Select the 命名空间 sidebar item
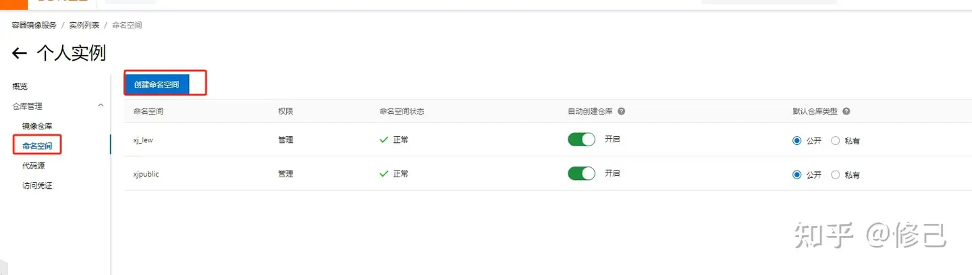Viewport: 972px width, 275px height. [x=37, y=146]
